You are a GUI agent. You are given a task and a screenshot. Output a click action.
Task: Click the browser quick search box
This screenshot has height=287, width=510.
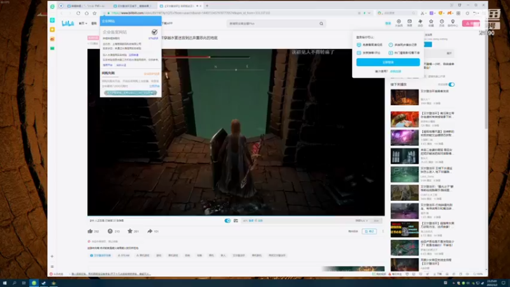click(x=396, y=13)
